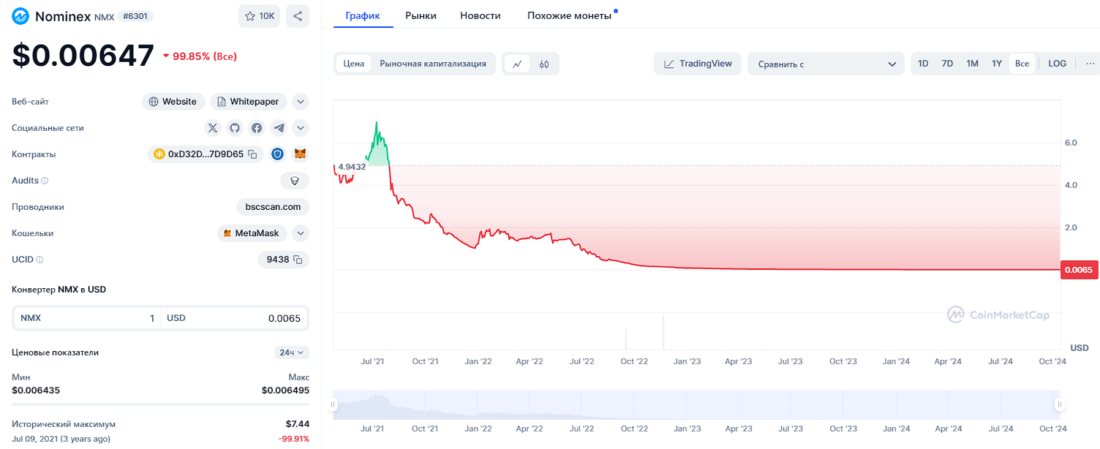The height and width of the screenshot is (449, 1100).
Task: Open the bscscan.com explorer link
Action: (x=273, y=207)
